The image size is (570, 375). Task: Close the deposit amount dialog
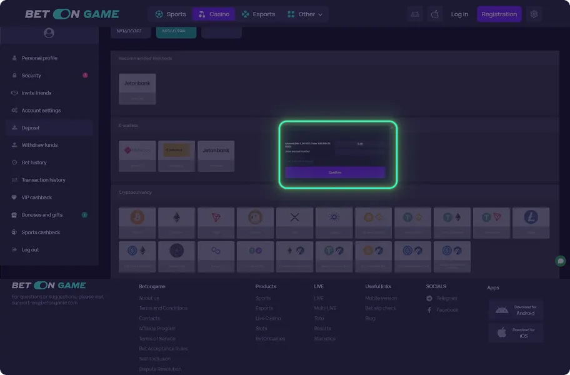pos(392,127)
